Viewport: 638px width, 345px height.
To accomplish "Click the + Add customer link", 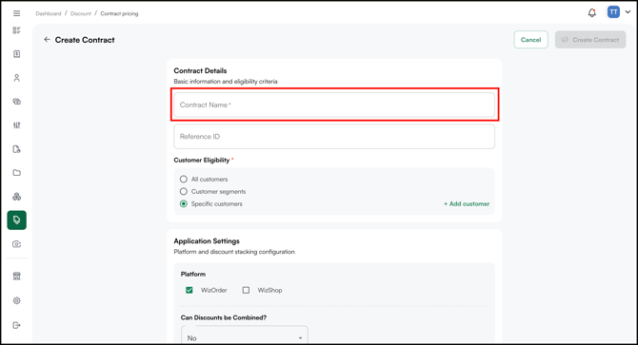I will [467, 203].
